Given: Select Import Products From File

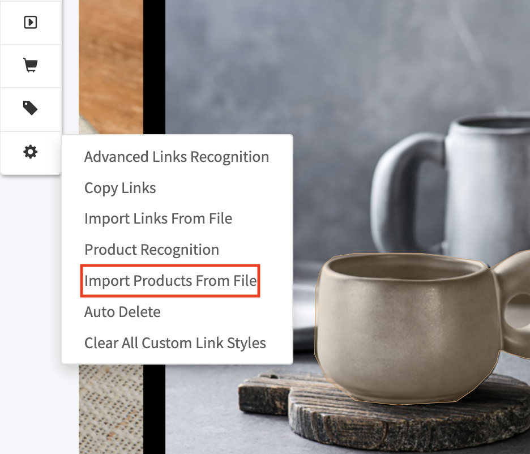Looking at the screenshot, I should (170, 281).
